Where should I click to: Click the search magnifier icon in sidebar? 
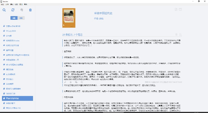4,10
